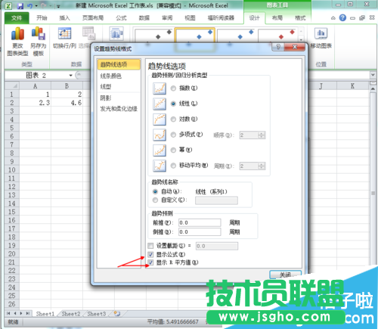Click Save As Template icon (另存为模板)
Screen dimensions: 378x329
tap(39, 33)
